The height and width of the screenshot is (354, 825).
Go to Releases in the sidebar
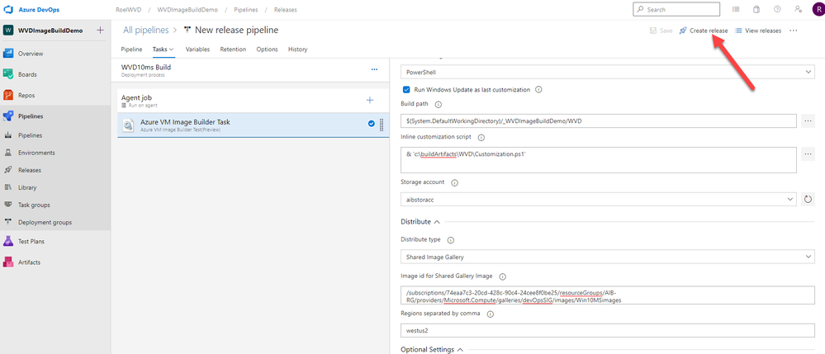pos(30,170)
